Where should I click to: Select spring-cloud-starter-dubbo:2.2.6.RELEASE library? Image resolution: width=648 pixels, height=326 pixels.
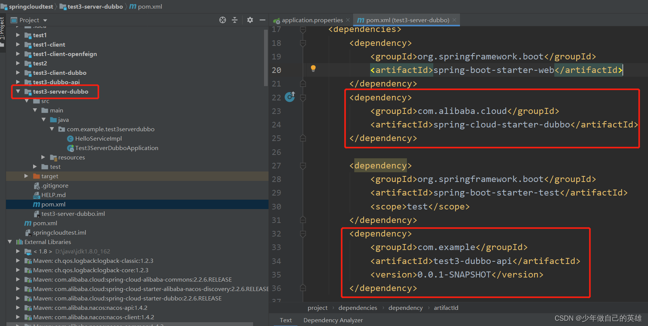click(127, 298)
